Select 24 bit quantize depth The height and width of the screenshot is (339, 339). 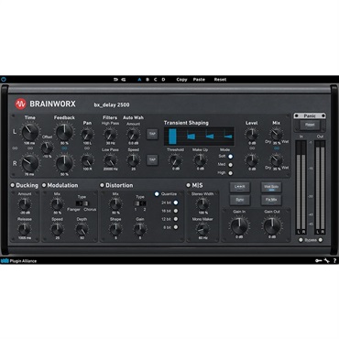coord(176,202)
